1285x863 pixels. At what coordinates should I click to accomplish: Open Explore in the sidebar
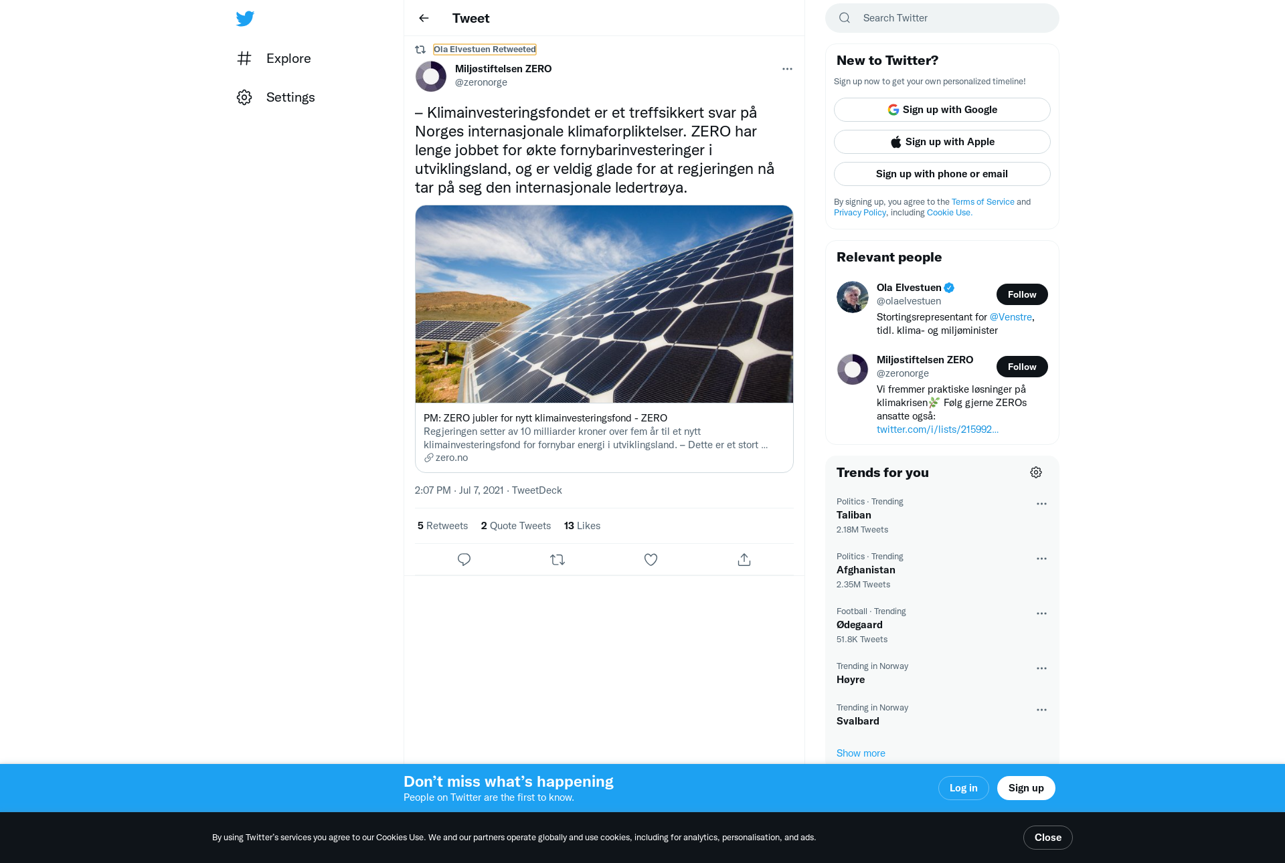click(274, 58)
